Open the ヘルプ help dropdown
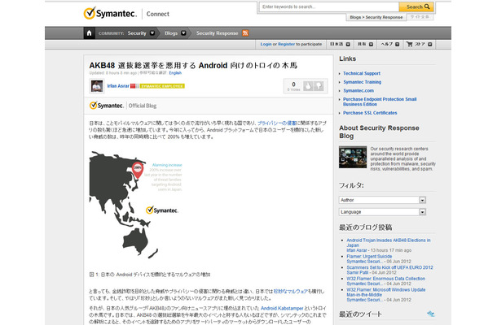This screenshot has width=497, height=325. pos(390,44)
